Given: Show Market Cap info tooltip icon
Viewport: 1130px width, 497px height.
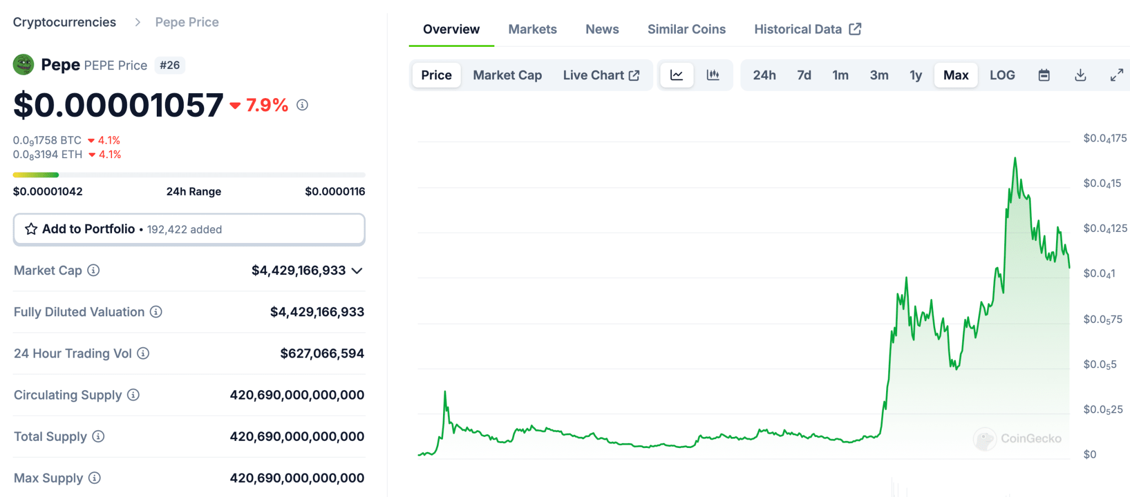Looking at the screenshot, I should (94, 271).
